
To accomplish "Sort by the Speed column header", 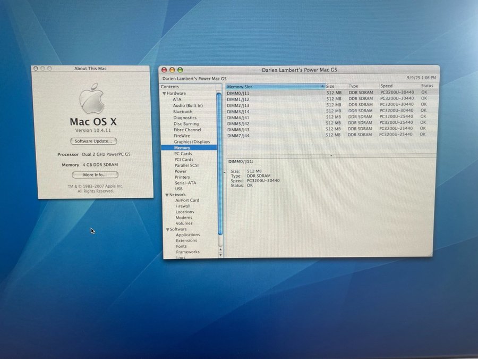I will (x=399, y=86).
